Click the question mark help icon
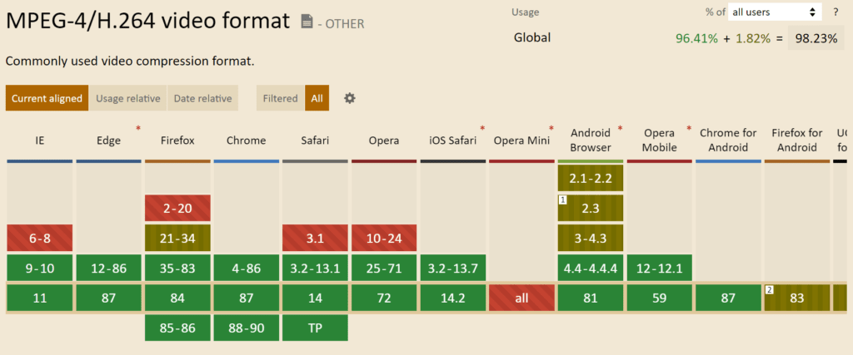The width and height of the screenshot is (853, 355). point(835,12)
